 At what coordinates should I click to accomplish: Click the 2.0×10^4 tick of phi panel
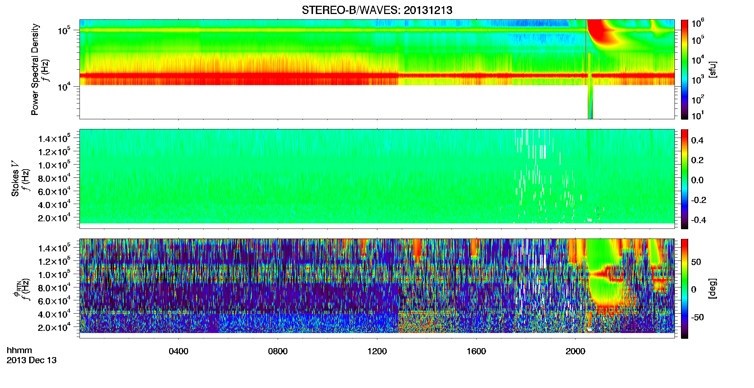click(x=54, y=327)
